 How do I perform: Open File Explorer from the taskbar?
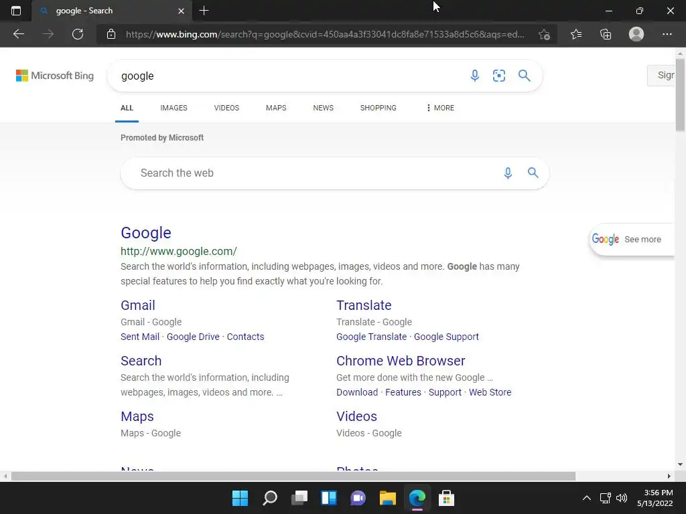tap(388, 498)
